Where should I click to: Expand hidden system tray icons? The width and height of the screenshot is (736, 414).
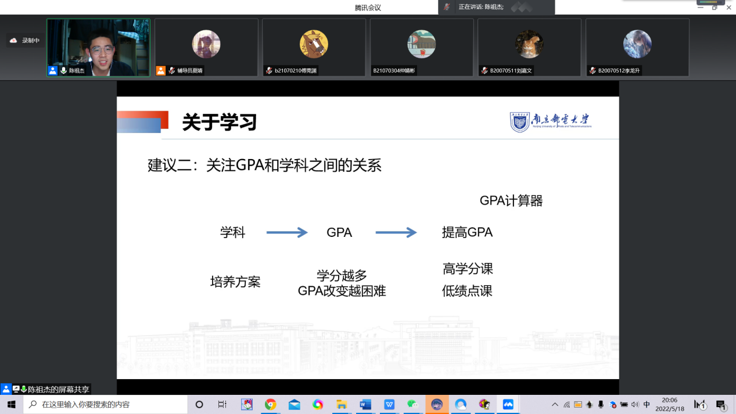(555, 404)
